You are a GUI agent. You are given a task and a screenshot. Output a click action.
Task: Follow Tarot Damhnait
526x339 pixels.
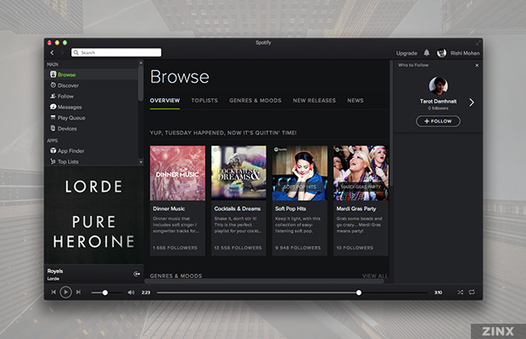pyautogui.click(x=438, y=121)
